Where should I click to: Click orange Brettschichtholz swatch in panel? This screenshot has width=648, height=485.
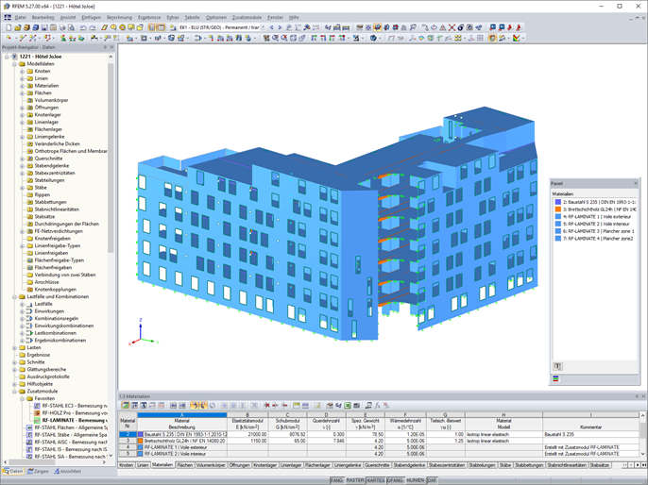(x=558, y=209)
